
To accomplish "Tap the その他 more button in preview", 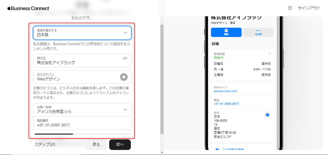I will coord(258,32).
